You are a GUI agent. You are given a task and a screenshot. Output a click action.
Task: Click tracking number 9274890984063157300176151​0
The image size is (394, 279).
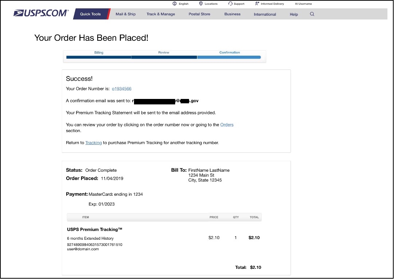[95, 245]
